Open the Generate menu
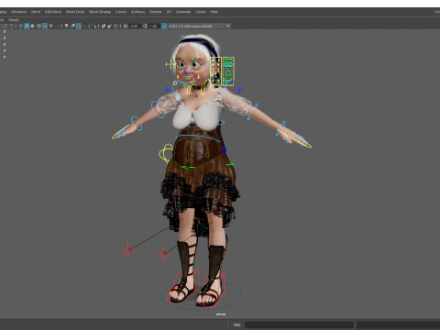Viewport: 440px width, 330px height. coord(183,12)
